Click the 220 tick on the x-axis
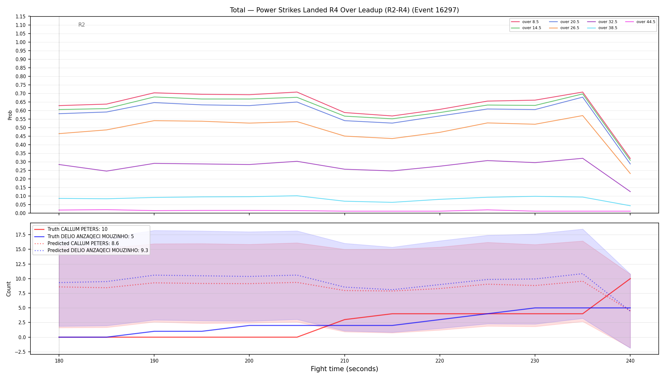Viewport: 666px width, 380px height. tap(440, 361)
